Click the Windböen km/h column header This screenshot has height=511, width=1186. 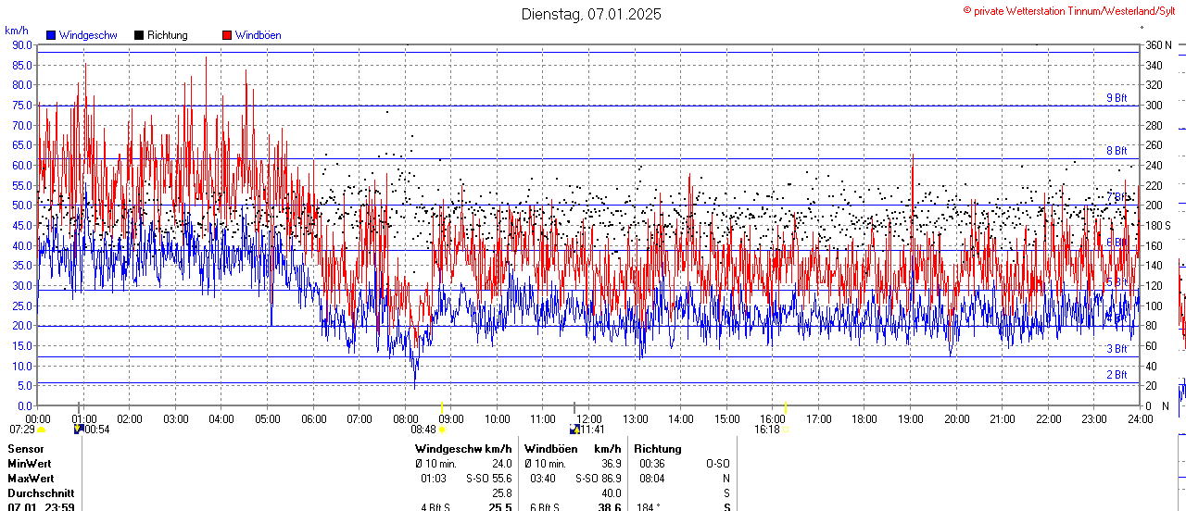(573, 448)
